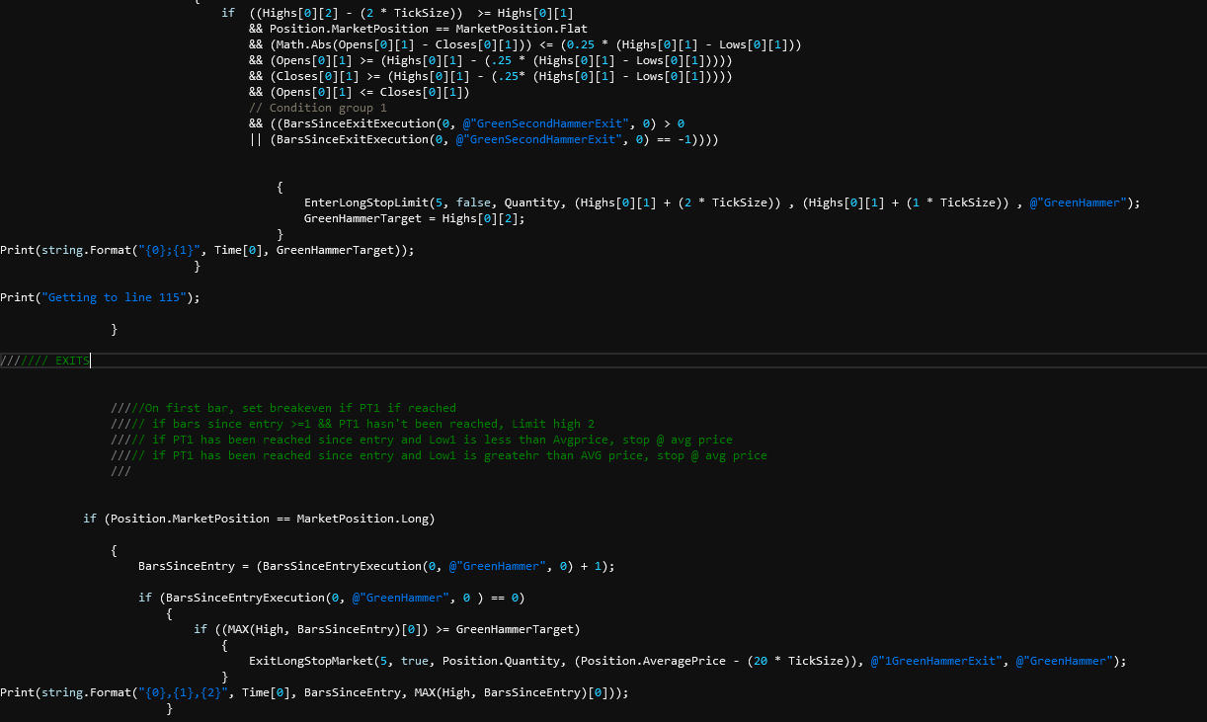The height and width of the screenshot is (722, 1207).
Task: Click the GreenHammerTarget = Highs[0][2] assignment
Action: (414, 218)
